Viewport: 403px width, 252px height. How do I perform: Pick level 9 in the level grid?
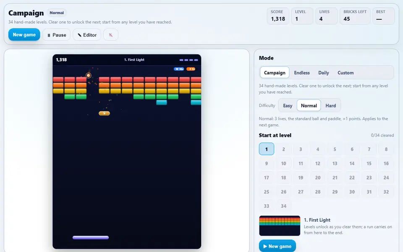pos(267,163)
